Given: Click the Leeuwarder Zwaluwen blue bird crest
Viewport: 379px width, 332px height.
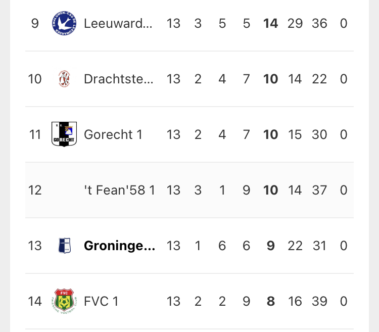Looking at the screenshot, I should click(64, 23).
